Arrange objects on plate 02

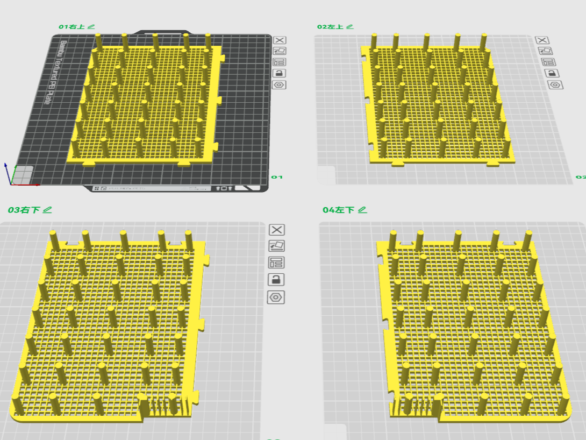pos(548,62)
